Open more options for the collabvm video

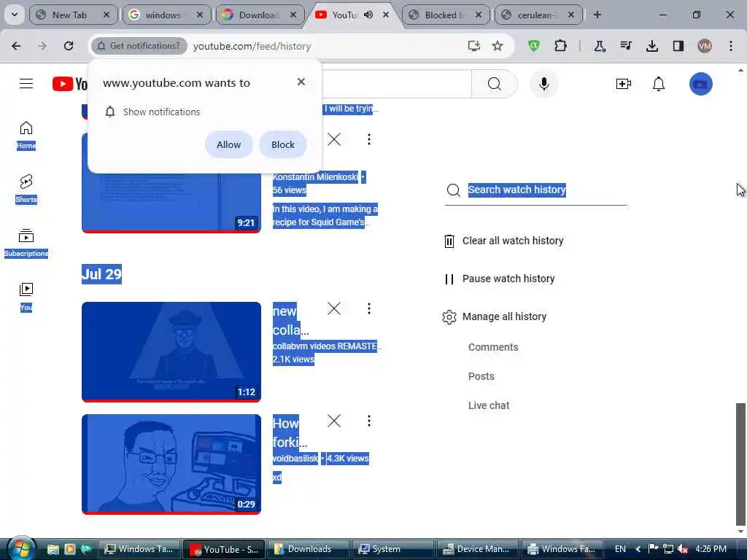pyautogui.click(x=368, y=308)
